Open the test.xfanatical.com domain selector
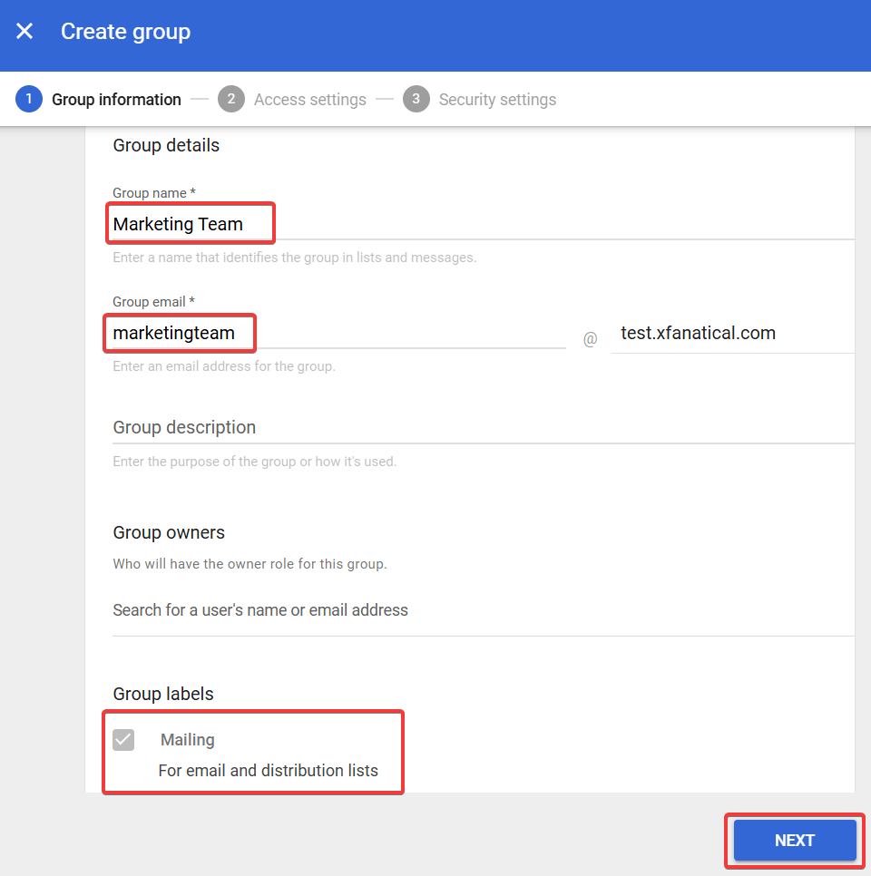Viewport: 871px width, 876px height. tap(731, 334)
